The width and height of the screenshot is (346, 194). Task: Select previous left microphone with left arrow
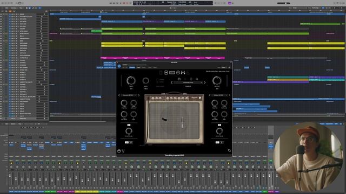pyautogui.click(x=119, y=95)
